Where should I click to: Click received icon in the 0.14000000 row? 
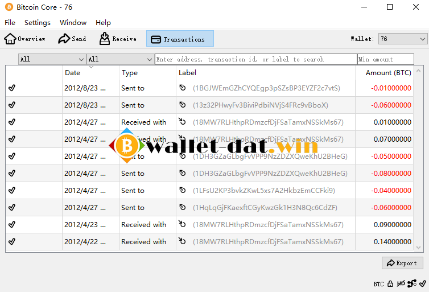pos(182,241)
